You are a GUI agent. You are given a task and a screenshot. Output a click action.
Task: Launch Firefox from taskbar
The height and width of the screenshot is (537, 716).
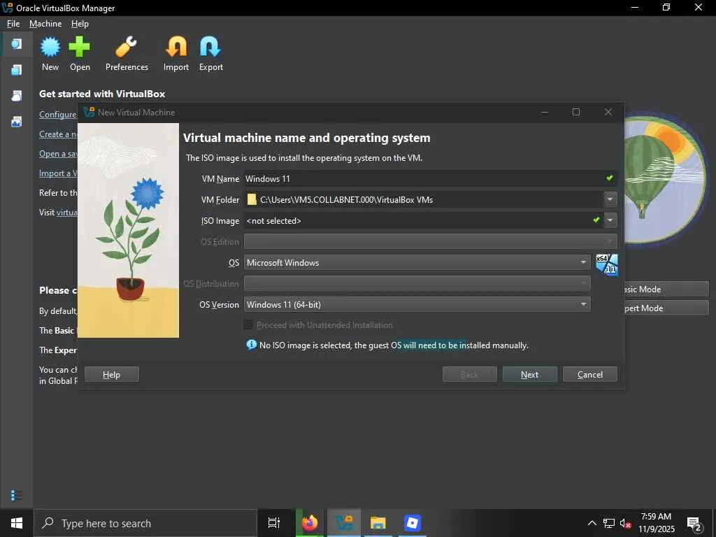pos(310,523)
